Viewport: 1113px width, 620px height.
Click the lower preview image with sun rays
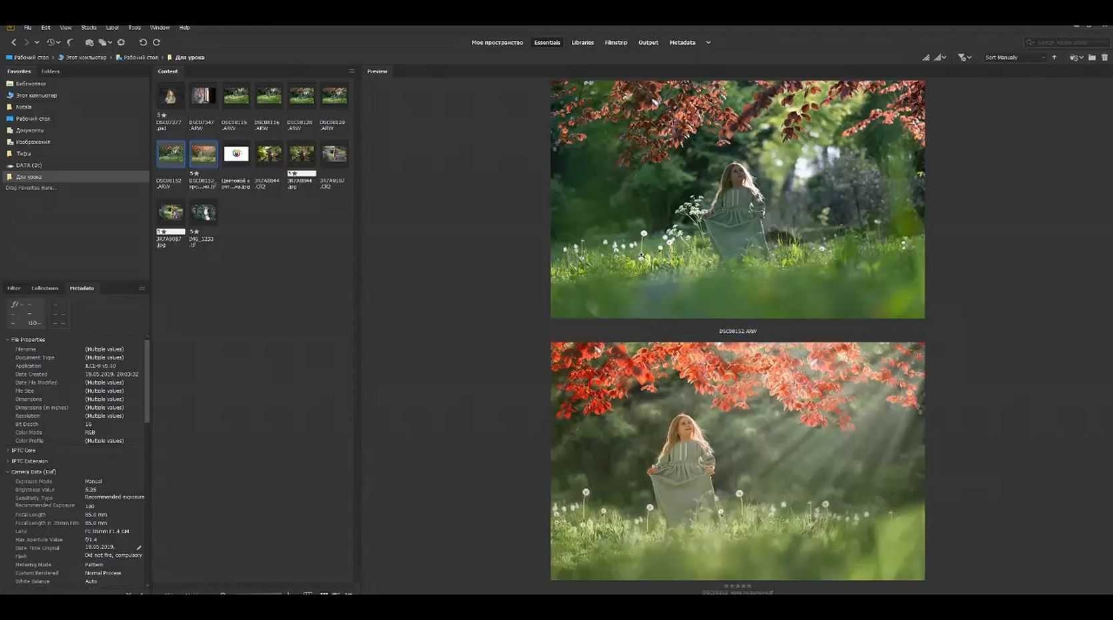tap(737, 461)
